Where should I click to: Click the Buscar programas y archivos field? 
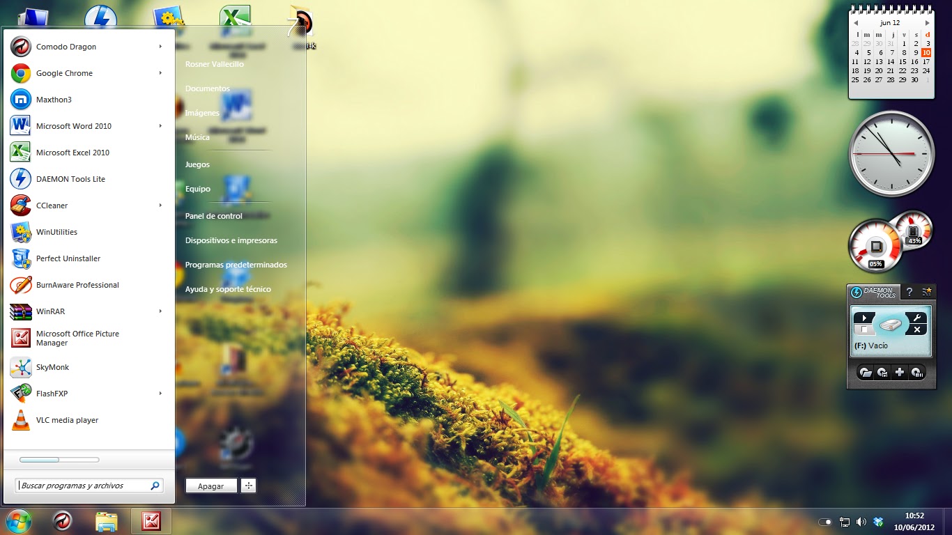(89, 486)
